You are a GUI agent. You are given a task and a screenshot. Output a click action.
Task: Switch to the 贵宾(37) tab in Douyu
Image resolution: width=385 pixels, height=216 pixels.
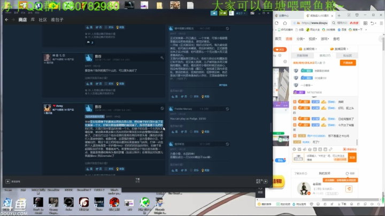click(325, 56)
